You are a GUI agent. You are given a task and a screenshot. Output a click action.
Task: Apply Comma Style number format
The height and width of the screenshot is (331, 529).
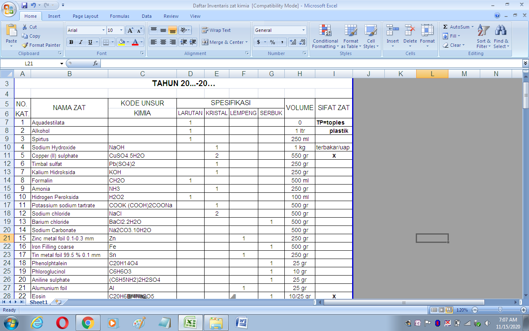(x=282, y=42)
